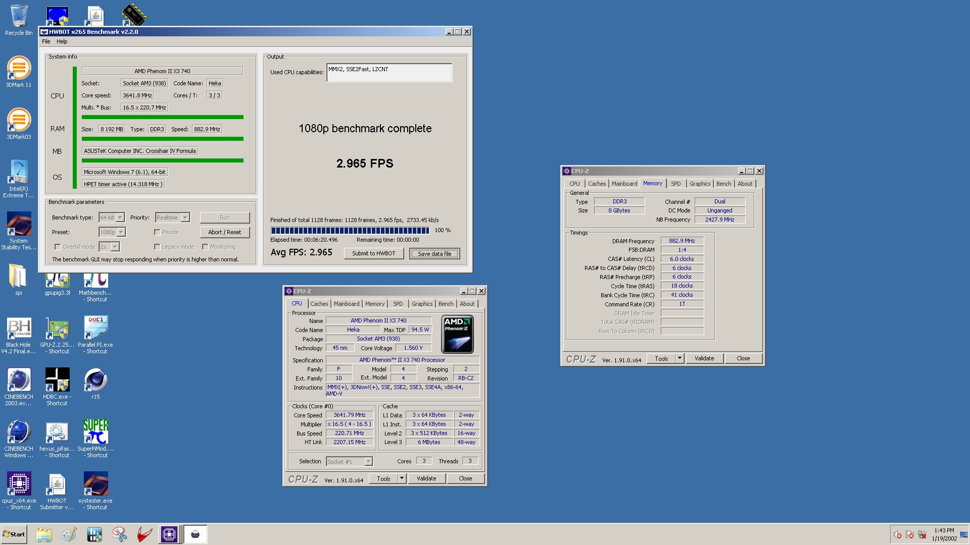Launch CINEBENCH 2003 desktop icon
The height and width of the screenshot is (545, 970).
coord(19,387)
